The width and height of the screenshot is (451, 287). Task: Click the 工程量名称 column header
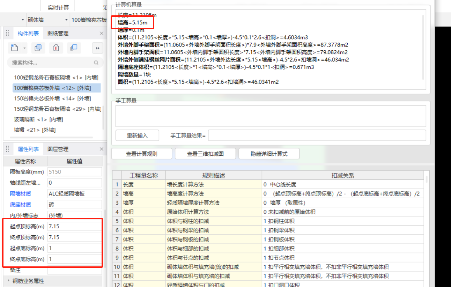point(143,175)
